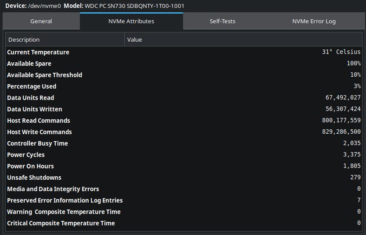366x235 pixels.
Task: Sort by the Description column header
Action: [x=65, y=39]
